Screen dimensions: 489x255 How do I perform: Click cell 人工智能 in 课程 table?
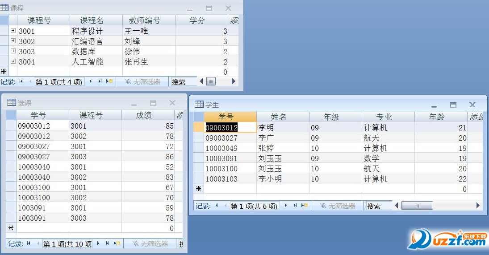click(x=96, y=61)
